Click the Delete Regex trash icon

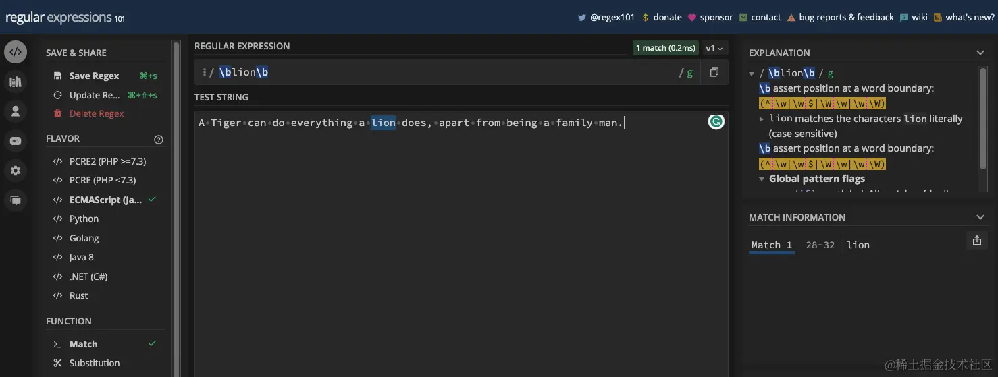(x=57, y=113)
